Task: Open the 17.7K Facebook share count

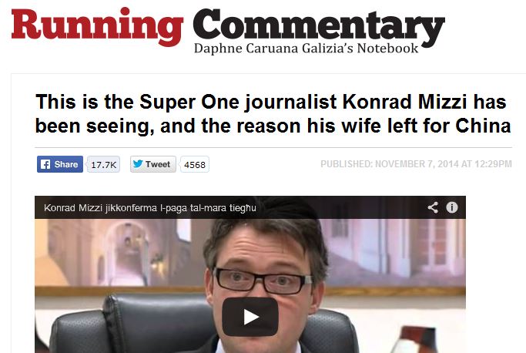Action: [104, 165]
